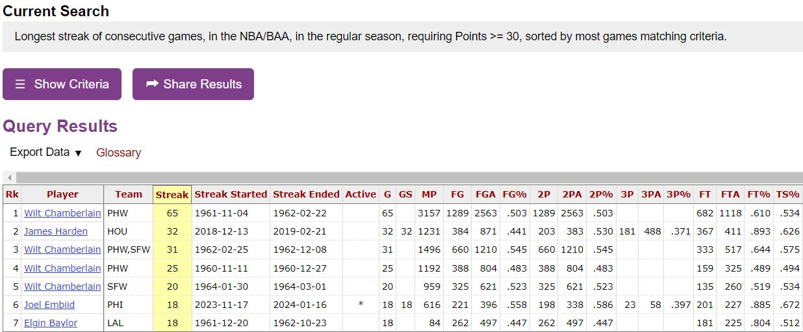Sort by TS% column header
The height and width of the screenshot is (332, 803).
coord(787,194)
